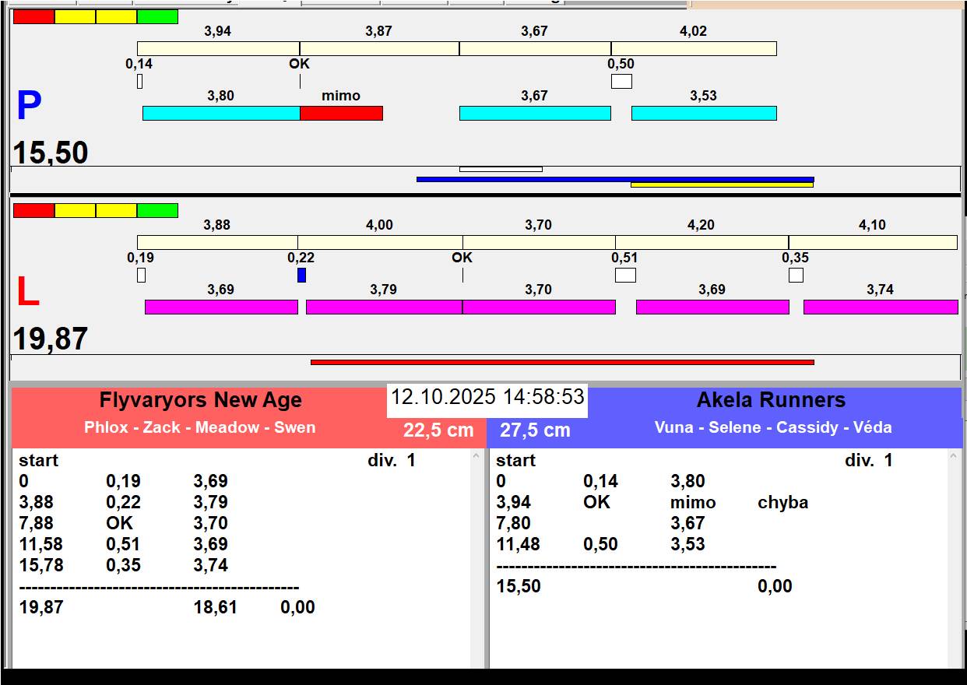967x685 pixels.
Task: Select the 27,5 cm jump height label
Action: point(535,430)
